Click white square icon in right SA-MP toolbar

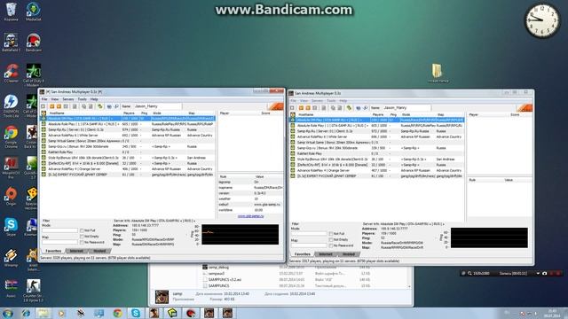pyautogui.click(x=292, y=108)
